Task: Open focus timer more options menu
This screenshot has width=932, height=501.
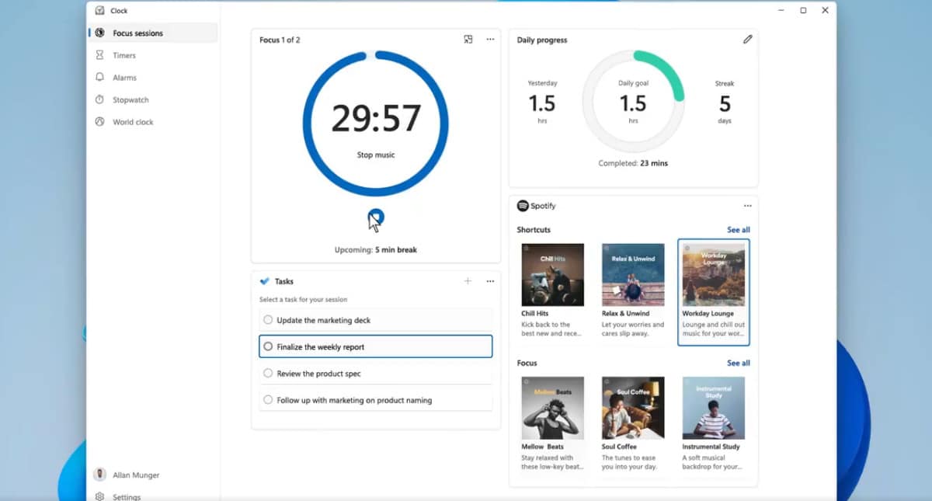Action: (490, 39)
